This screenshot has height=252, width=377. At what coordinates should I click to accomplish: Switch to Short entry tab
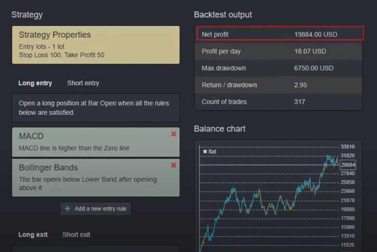[x=83, y=83]
